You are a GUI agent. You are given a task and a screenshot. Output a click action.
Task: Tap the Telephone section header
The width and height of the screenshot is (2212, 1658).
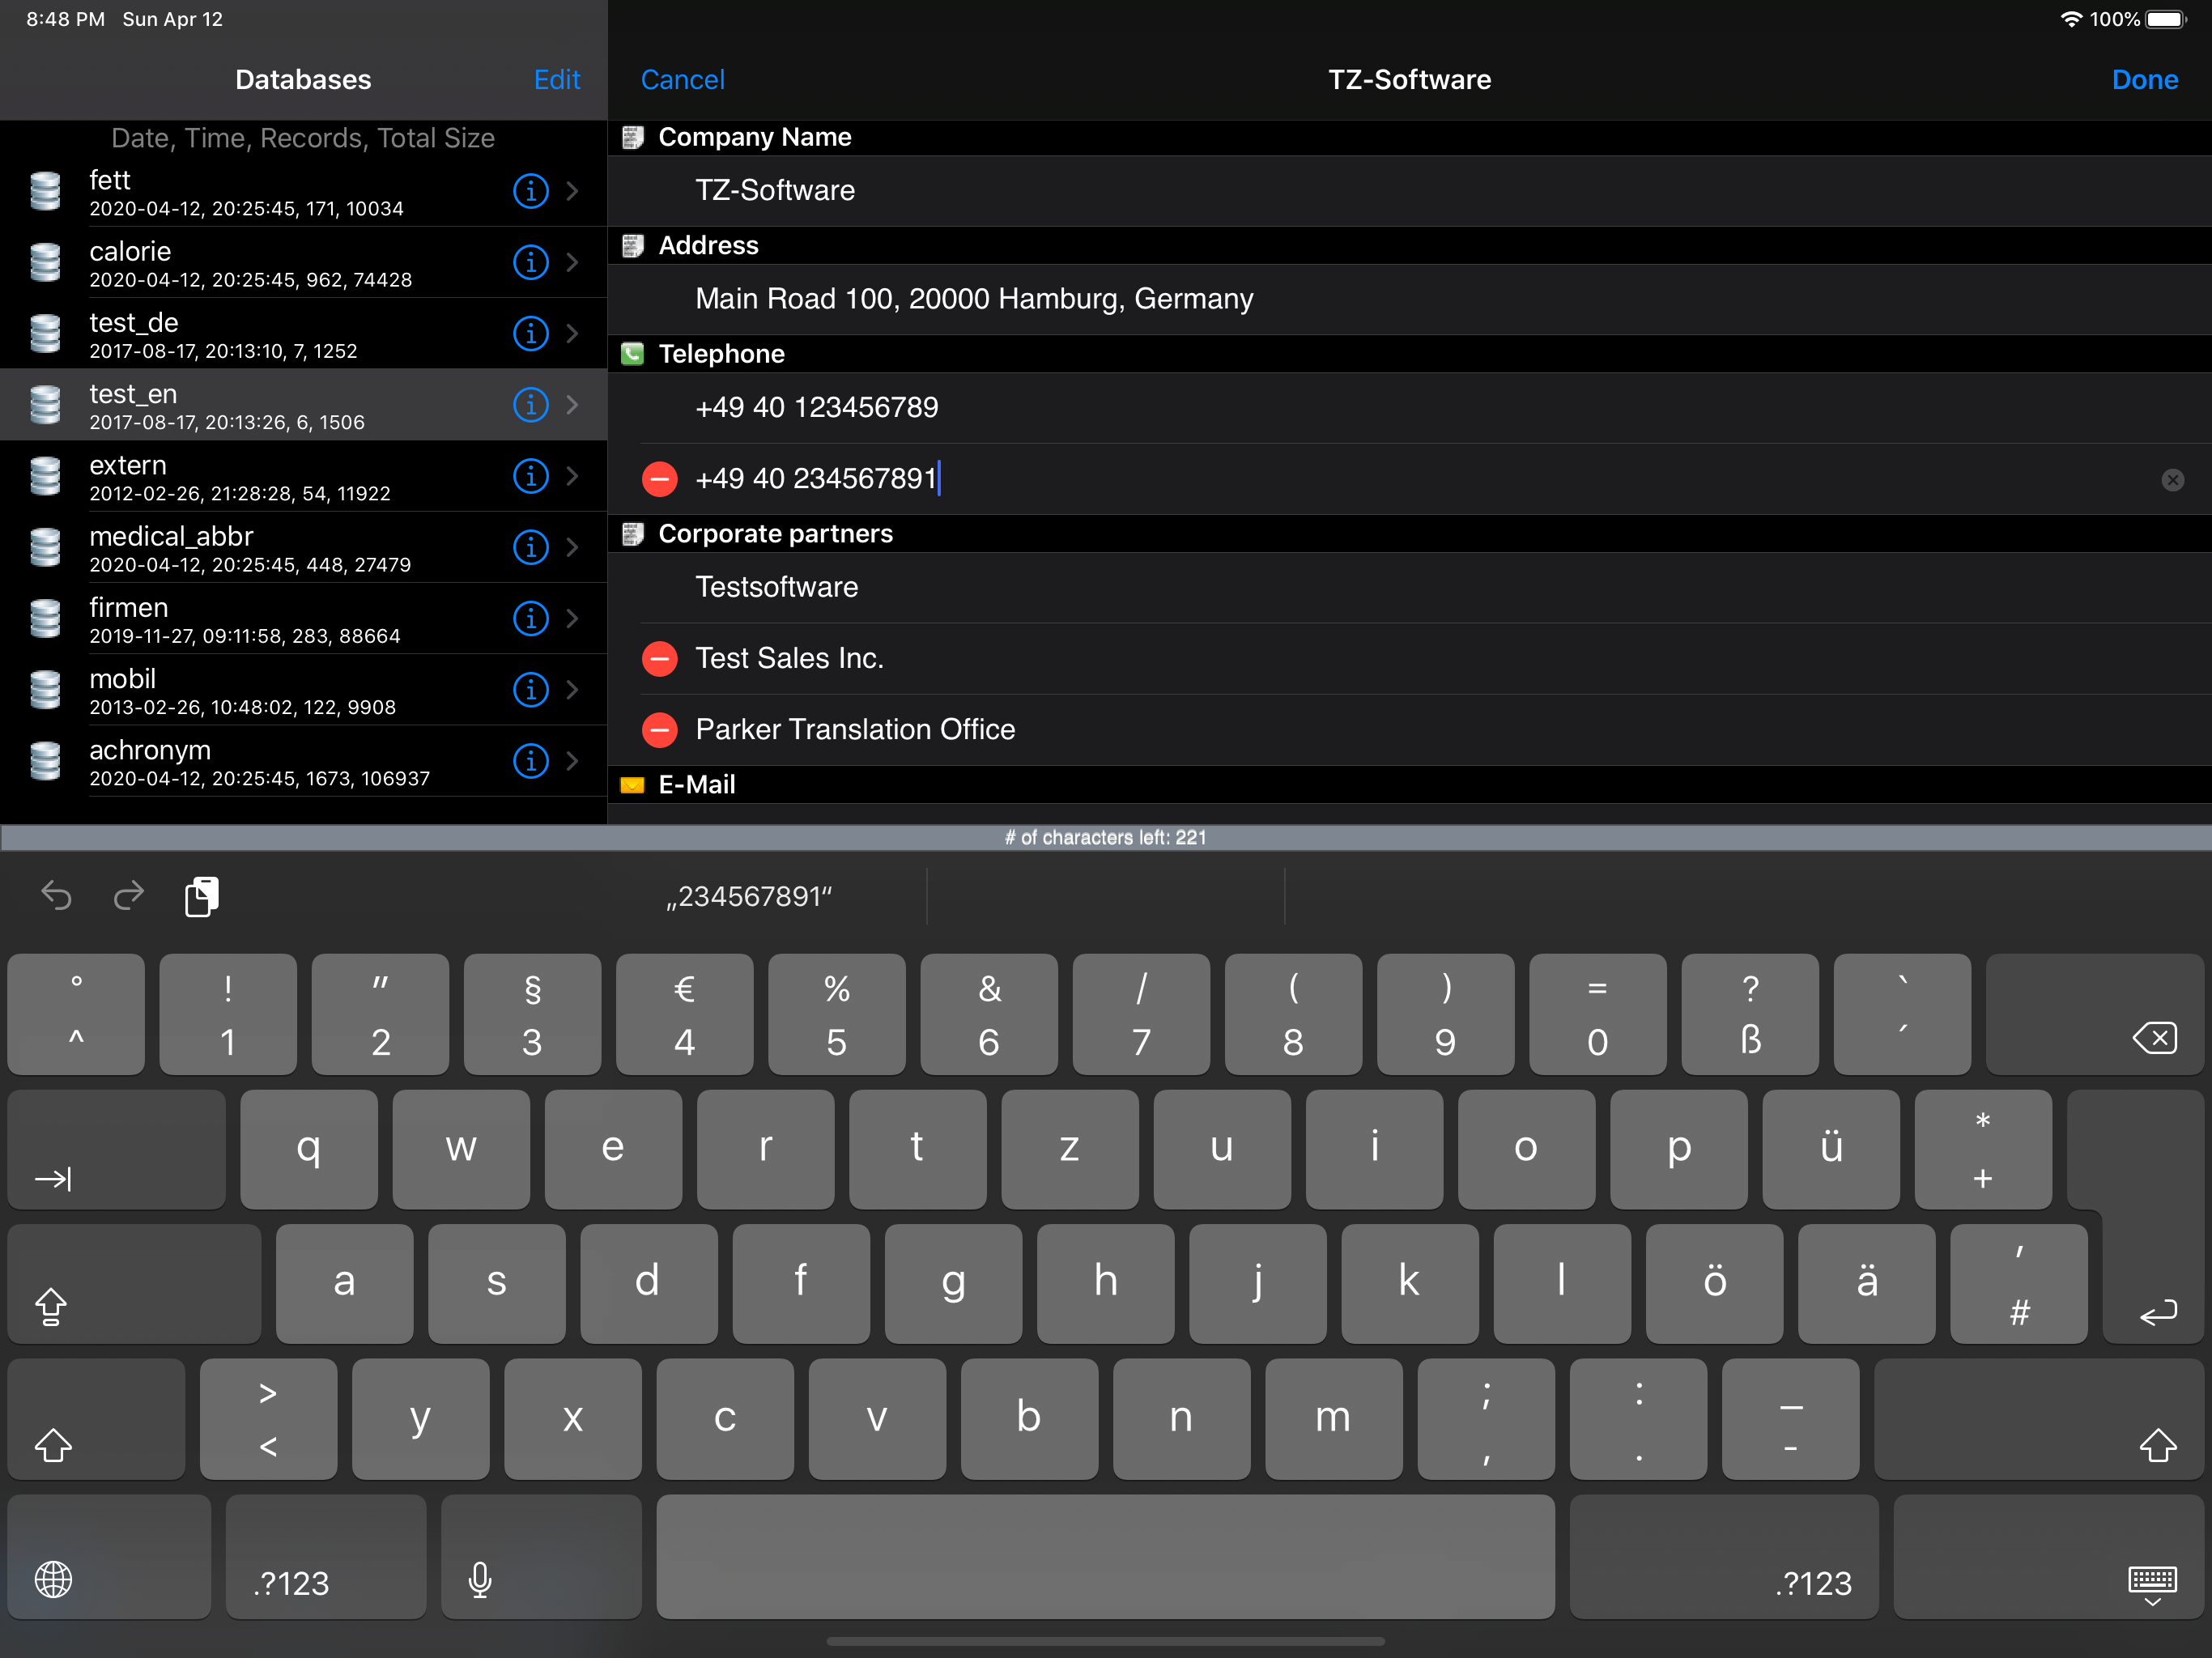1409,354
